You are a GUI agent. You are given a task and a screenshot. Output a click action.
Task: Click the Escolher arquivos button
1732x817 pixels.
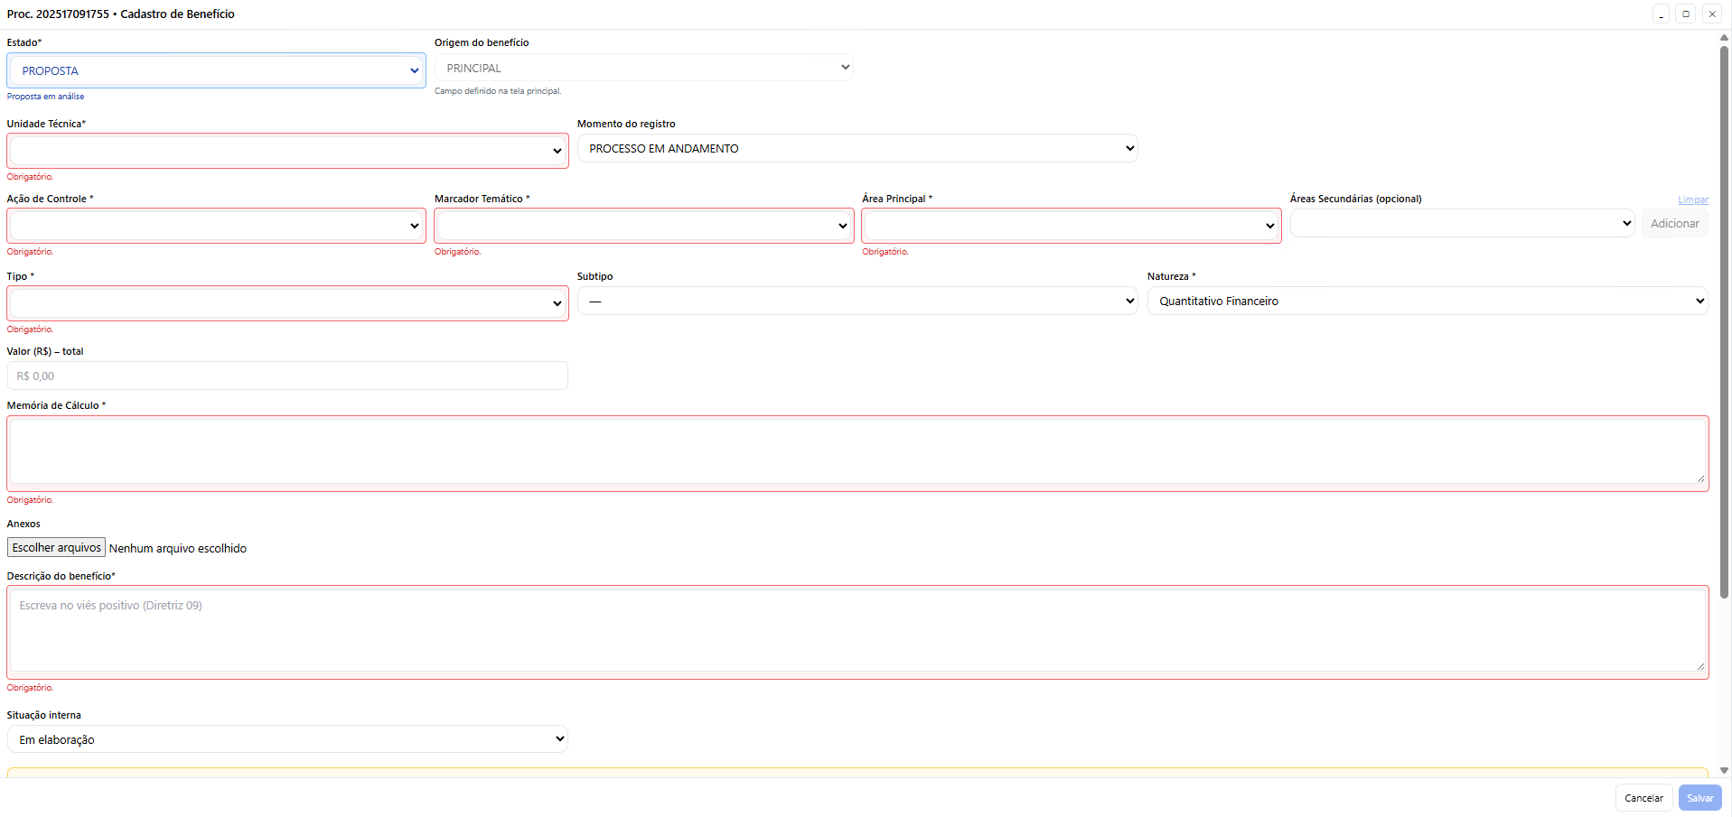57,548
